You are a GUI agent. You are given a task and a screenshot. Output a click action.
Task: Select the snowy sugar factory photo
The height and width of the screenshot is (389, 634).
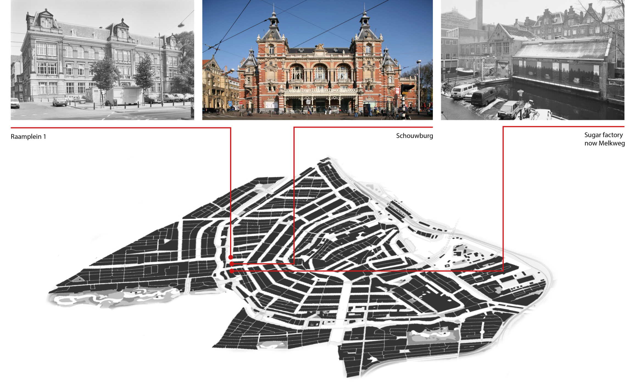[x=532, y=60]
